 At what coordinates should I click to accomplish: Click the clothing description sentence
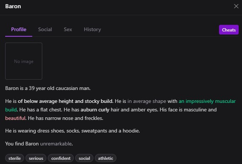[73, 131]
